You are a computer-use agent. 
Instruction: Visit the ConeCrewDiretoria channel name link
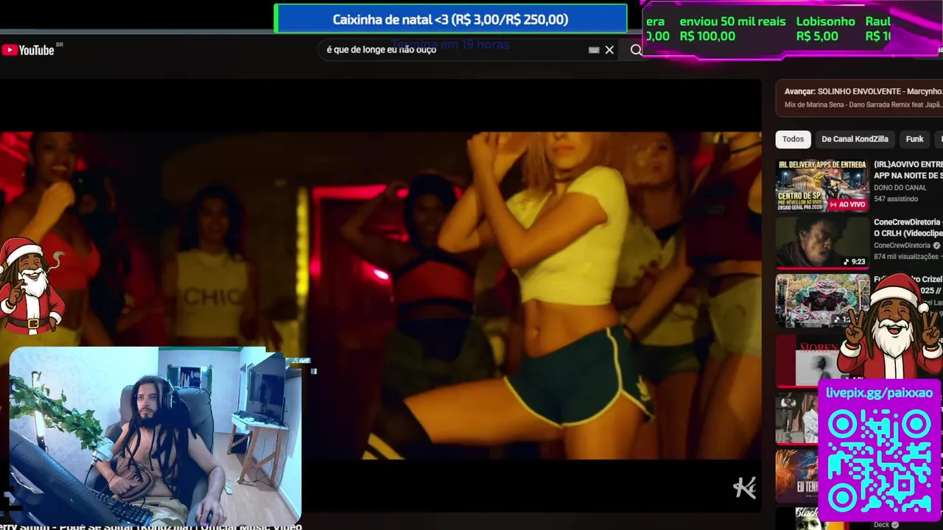coord(902,245)
